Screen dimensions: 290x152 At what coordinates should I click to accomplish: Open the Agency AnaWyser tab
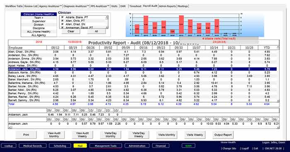tap(51, 6)
